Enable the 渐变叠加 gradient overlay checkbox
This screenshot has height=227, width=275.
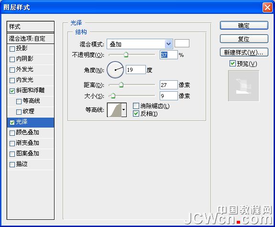pos(12,143)
